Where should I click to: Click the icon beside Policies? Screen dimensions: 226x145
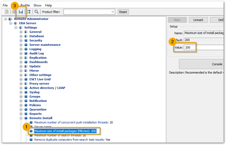pos(26,105)
